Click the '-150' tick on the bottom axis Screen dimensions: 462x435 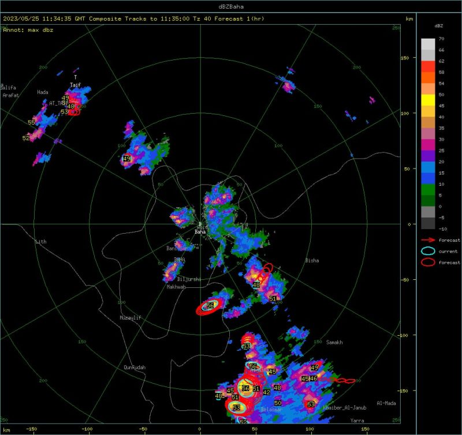click(x=31, y=429)
